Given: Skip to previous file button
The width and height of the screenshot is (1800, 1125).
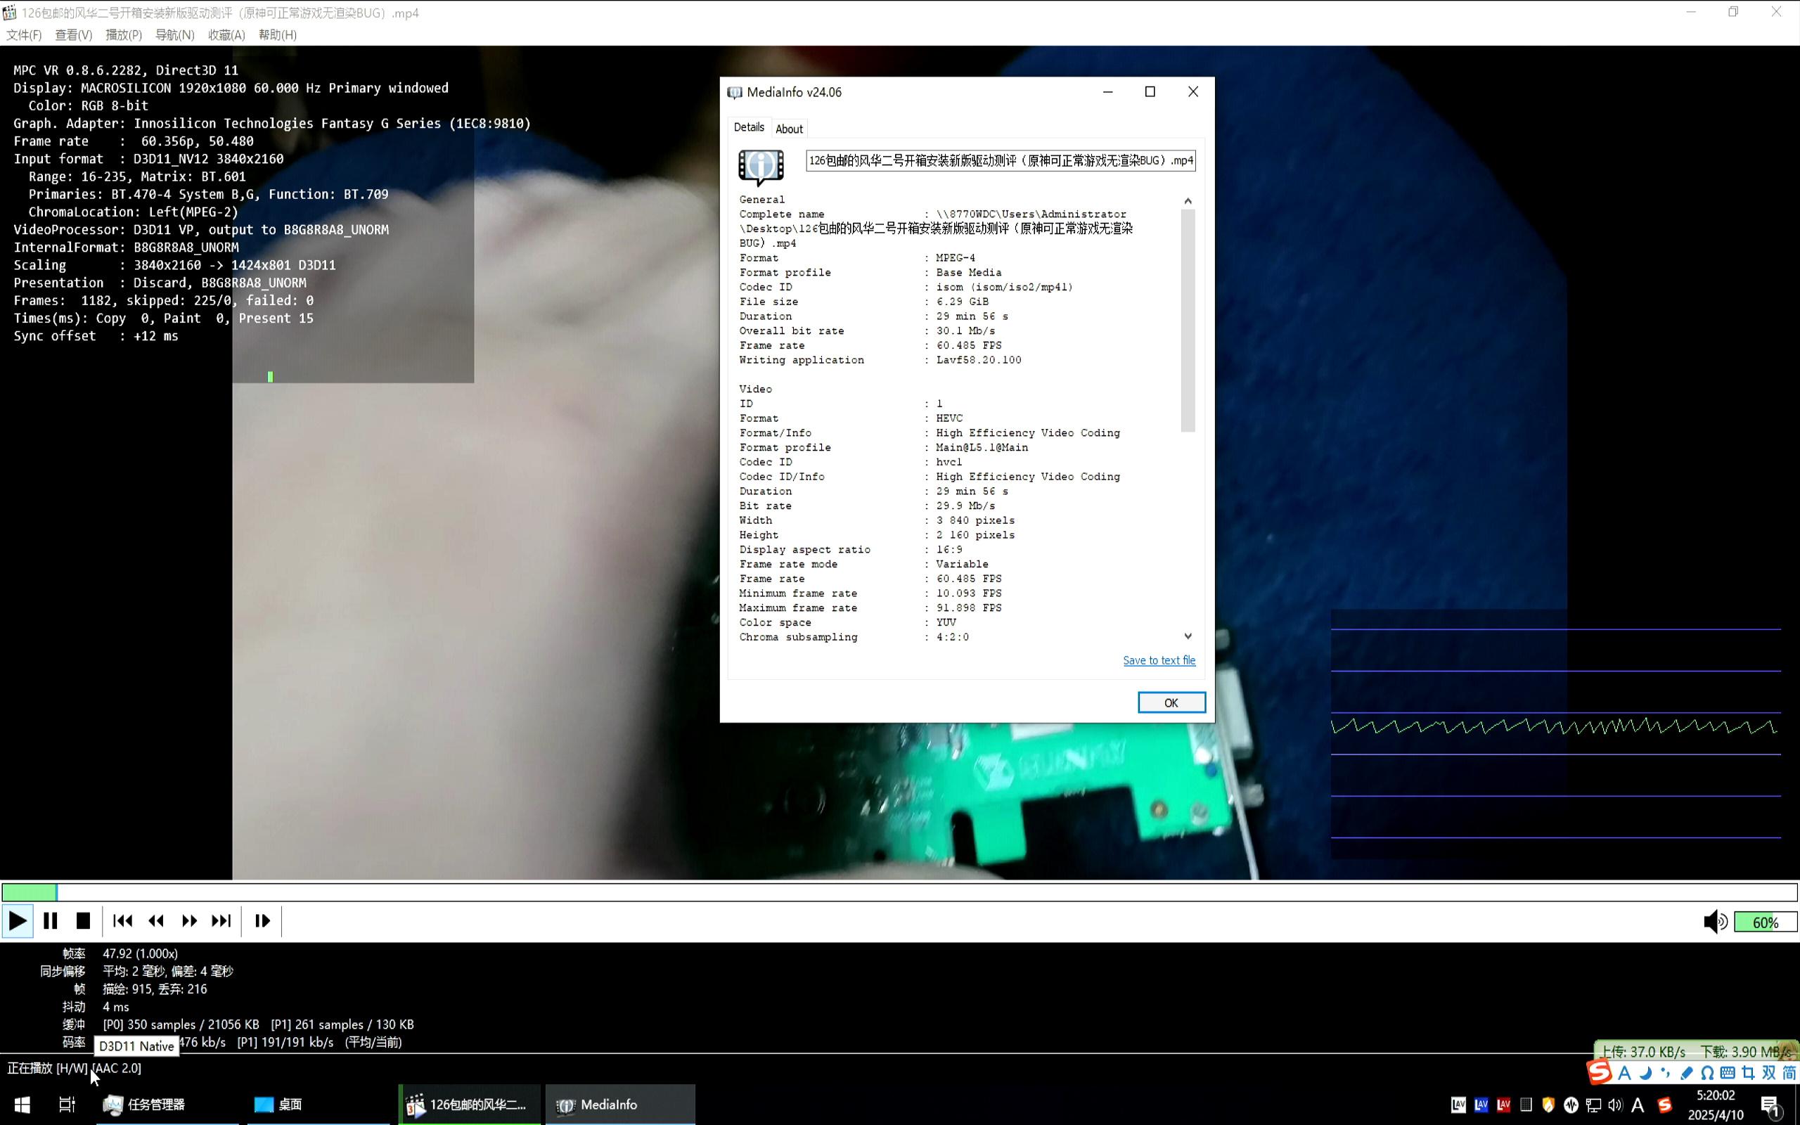Looking at the screenshot, I should coord(123,921).
